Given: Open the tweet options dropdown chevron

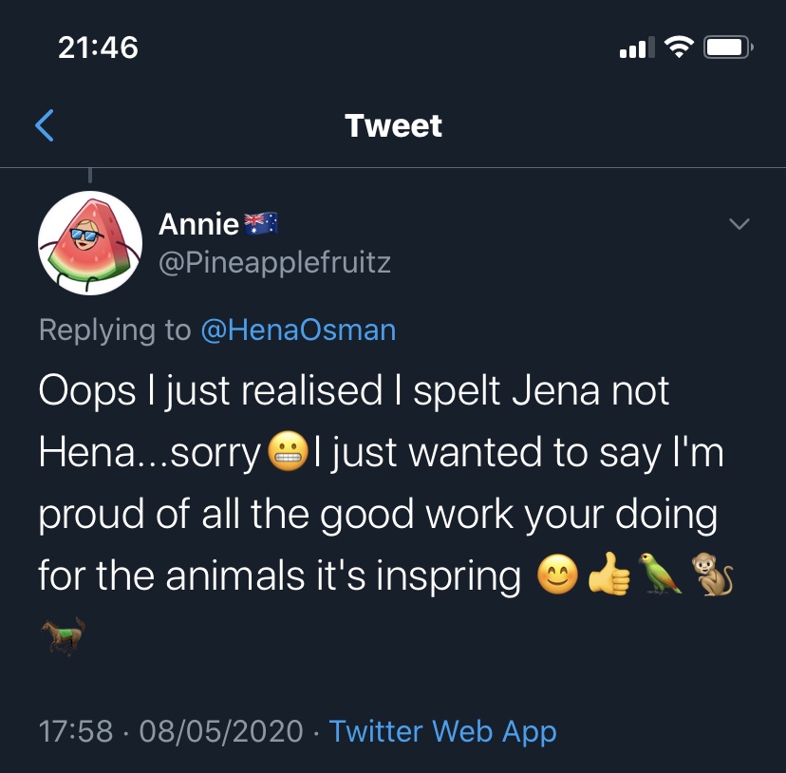Looking at the screenshot, I should (x=739, y=224).
